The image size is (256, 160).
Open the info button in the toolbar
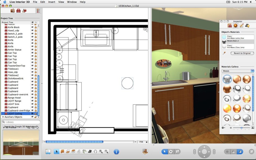coord(116,152)
